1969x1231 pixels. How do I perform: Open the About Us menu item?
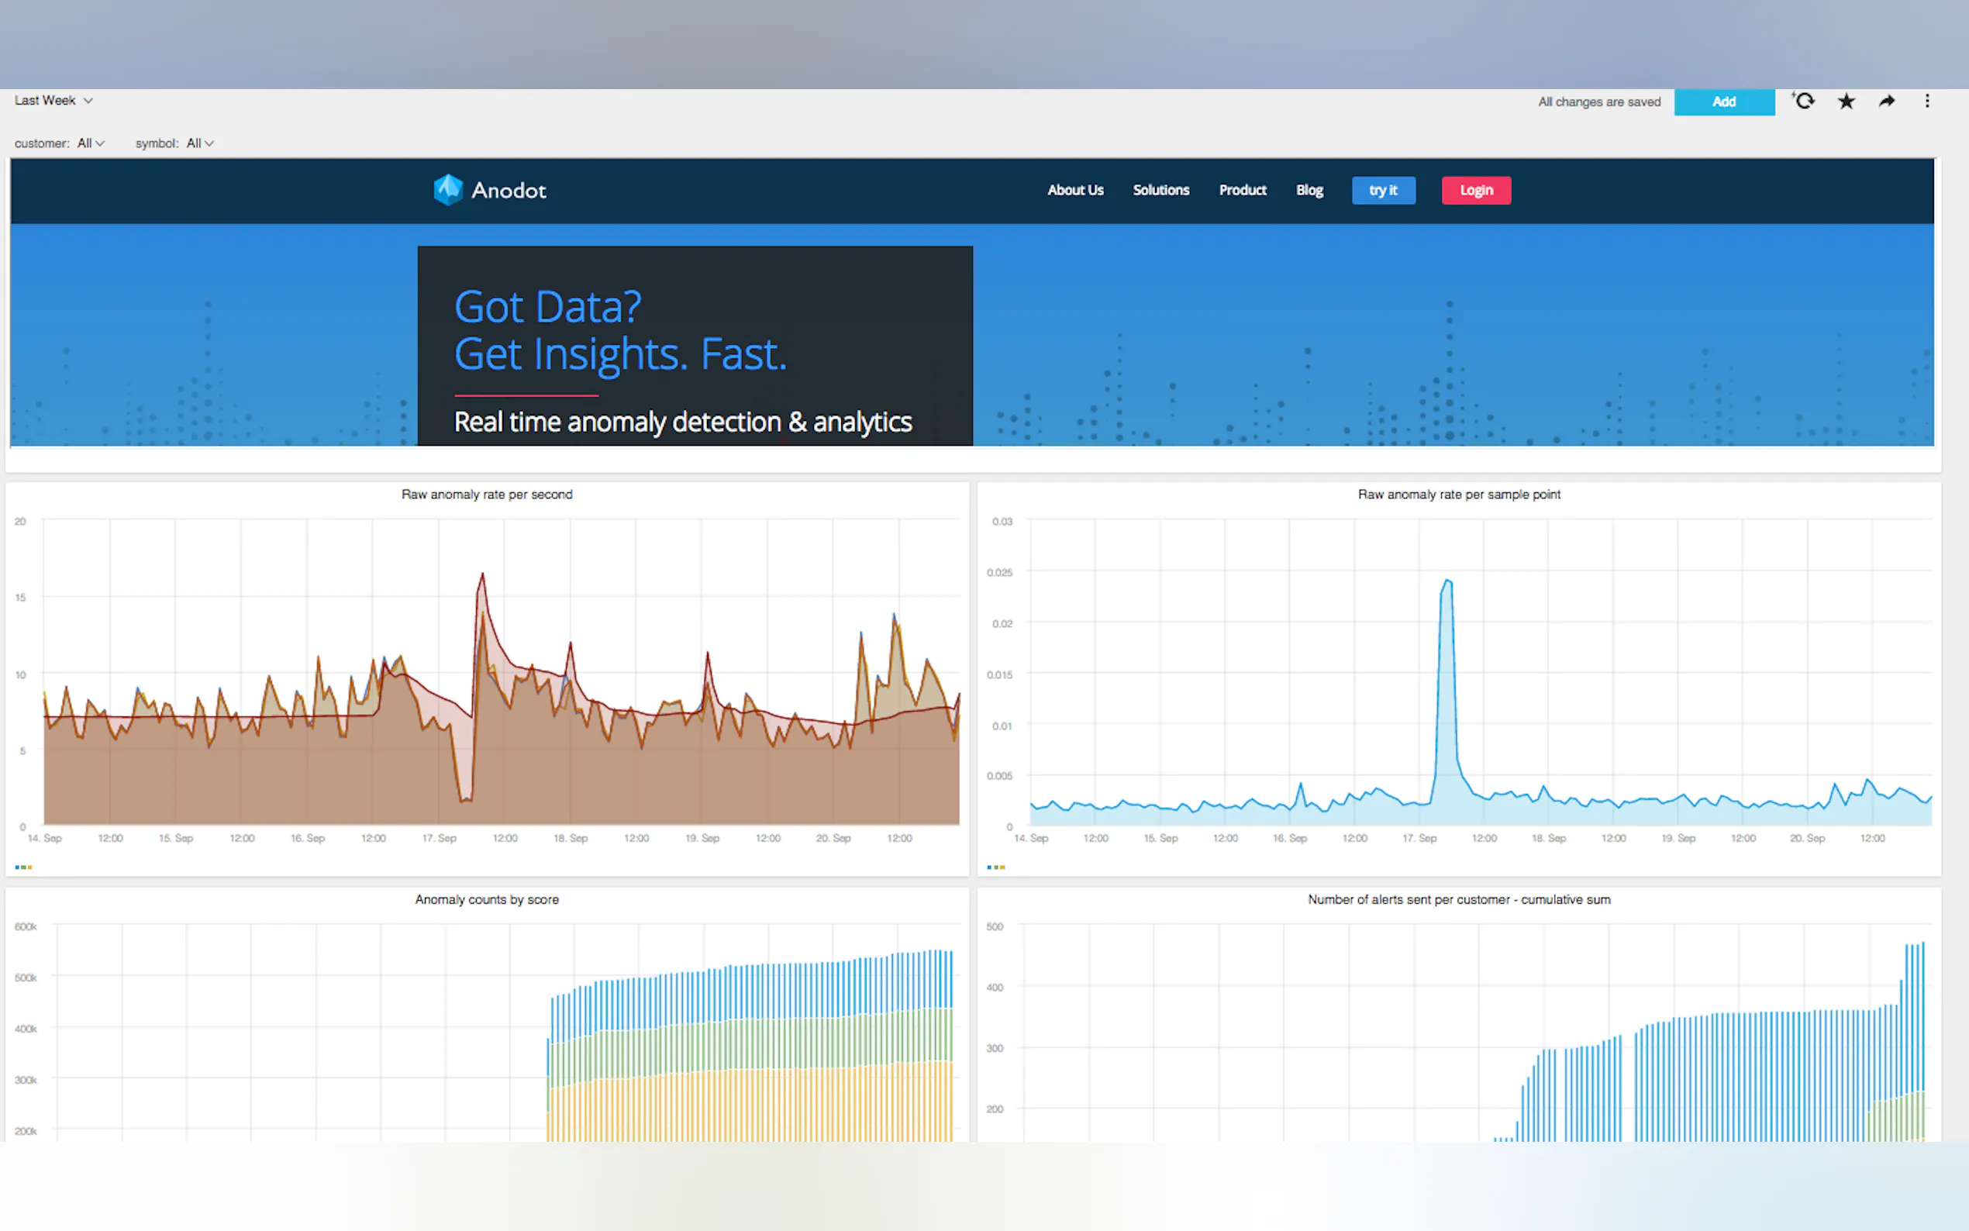(x=1074, y=191)
